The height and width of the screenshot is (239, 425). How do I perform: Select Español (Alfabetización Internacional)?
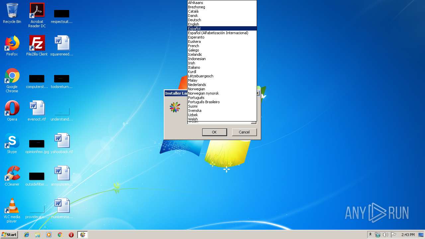point(222,33)
